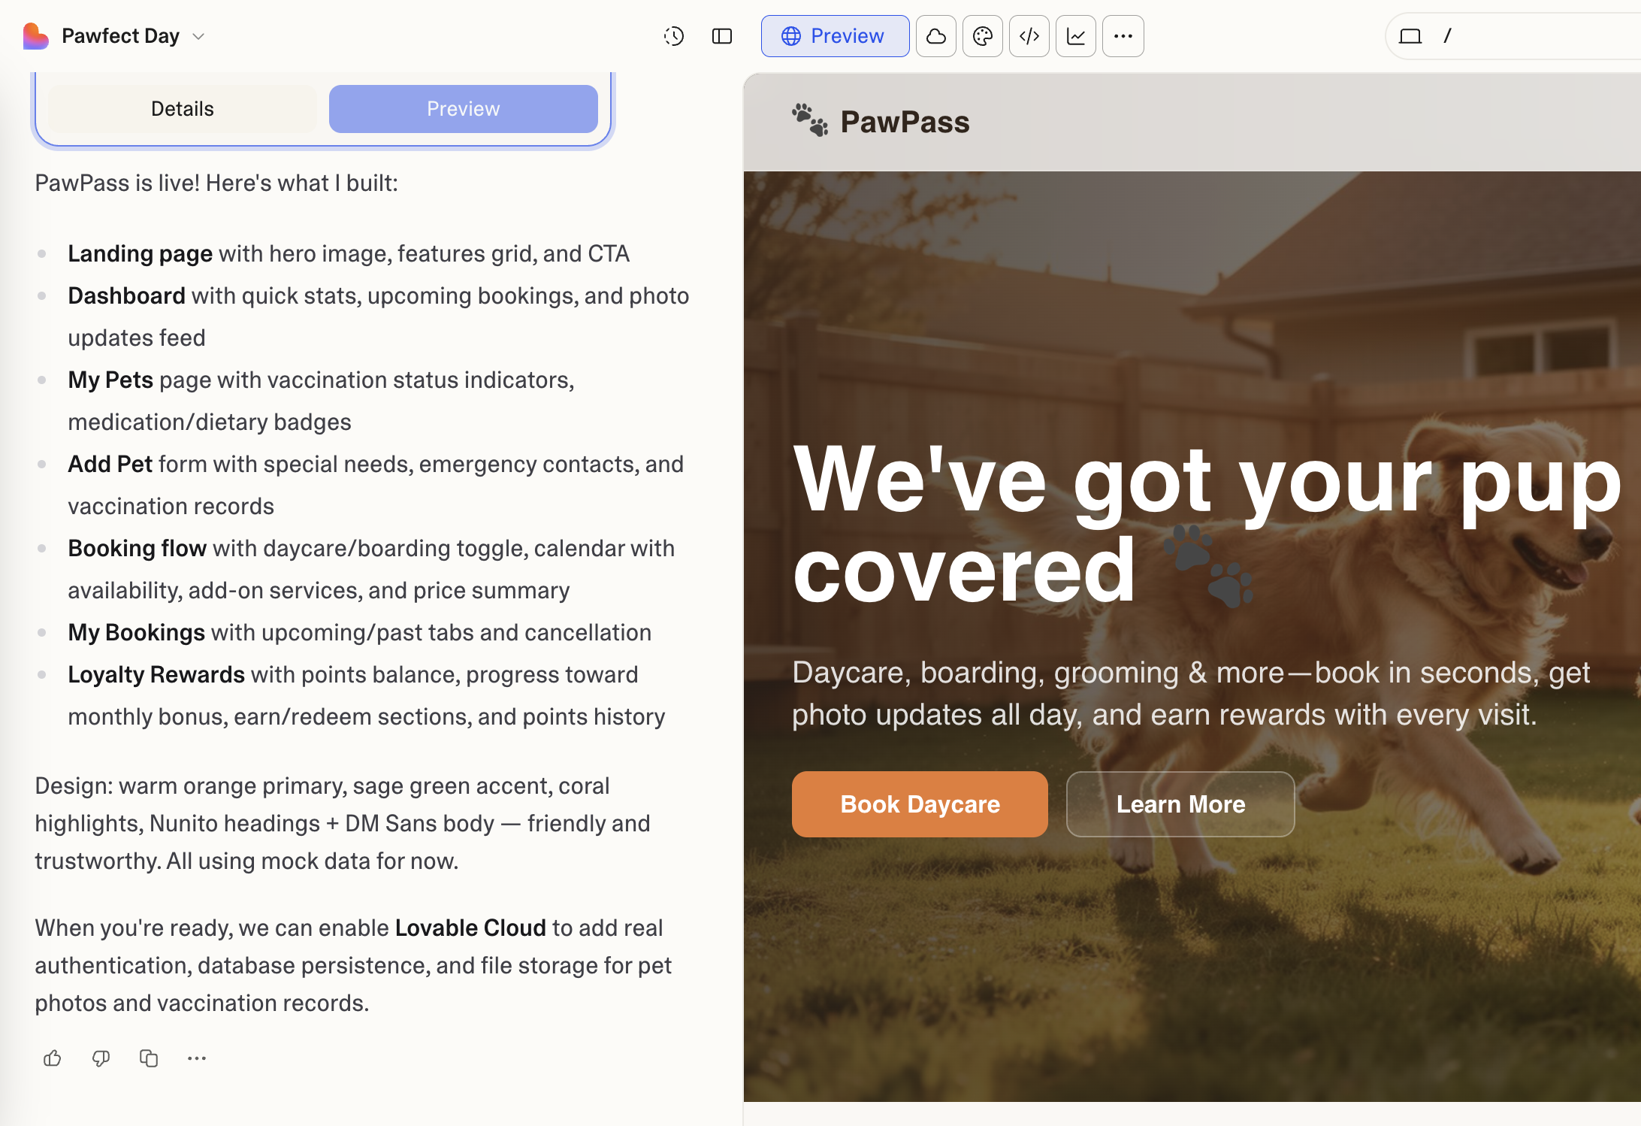Switch to the Details tab
1641x1126 pixels.
pos(183,109)
